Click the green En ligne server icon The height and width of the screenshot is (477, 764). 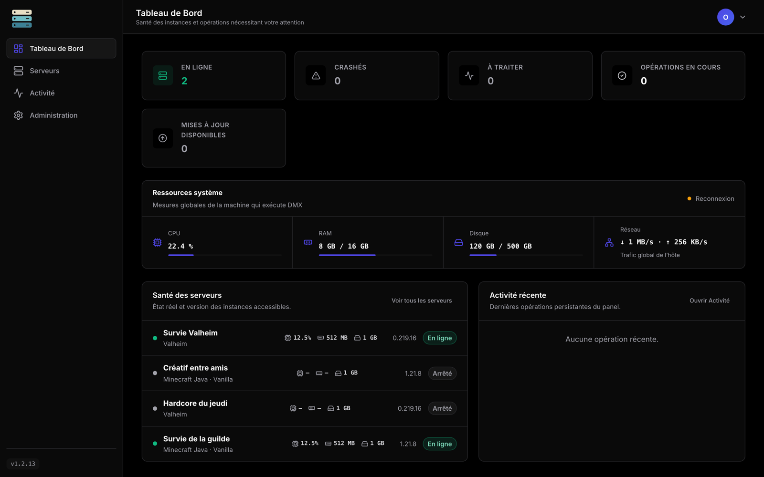163,75
